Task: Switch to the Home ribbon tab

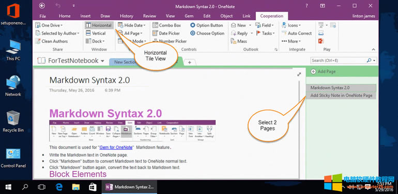Action: coord(65,16)
